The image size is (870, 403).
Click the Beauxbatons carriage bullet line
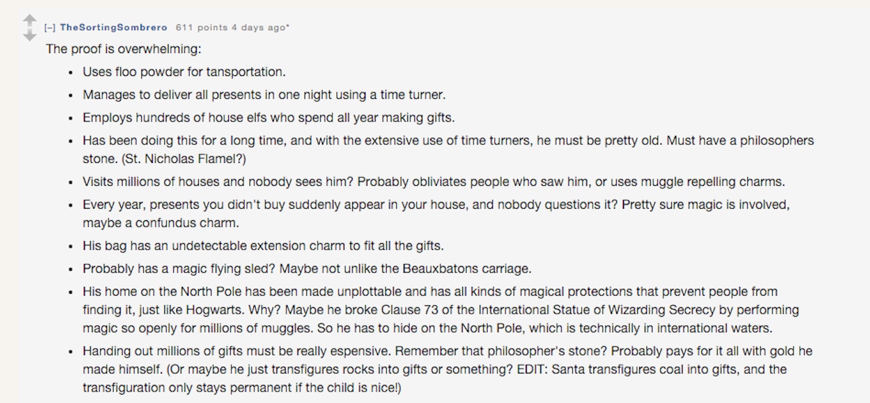click(307, 268)
